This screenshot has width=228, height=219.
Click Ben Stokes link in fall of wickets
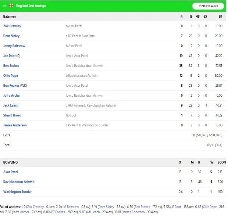point(142,207)
